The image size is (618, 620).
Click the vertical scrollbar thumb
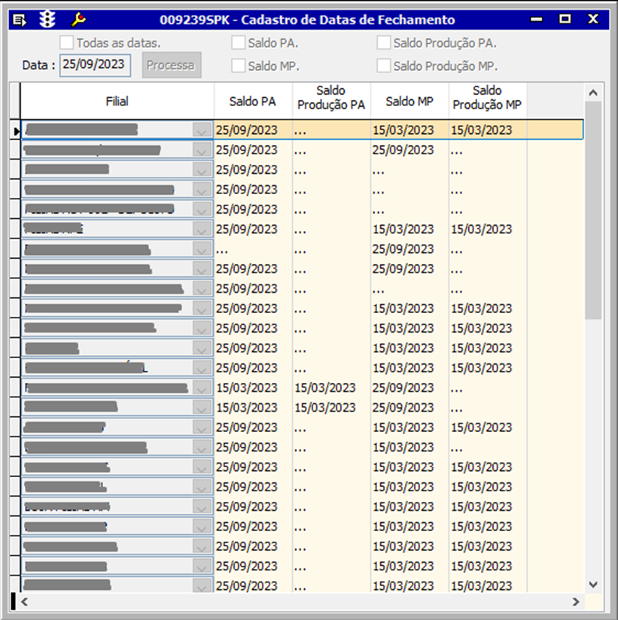[x=592, y=210]
